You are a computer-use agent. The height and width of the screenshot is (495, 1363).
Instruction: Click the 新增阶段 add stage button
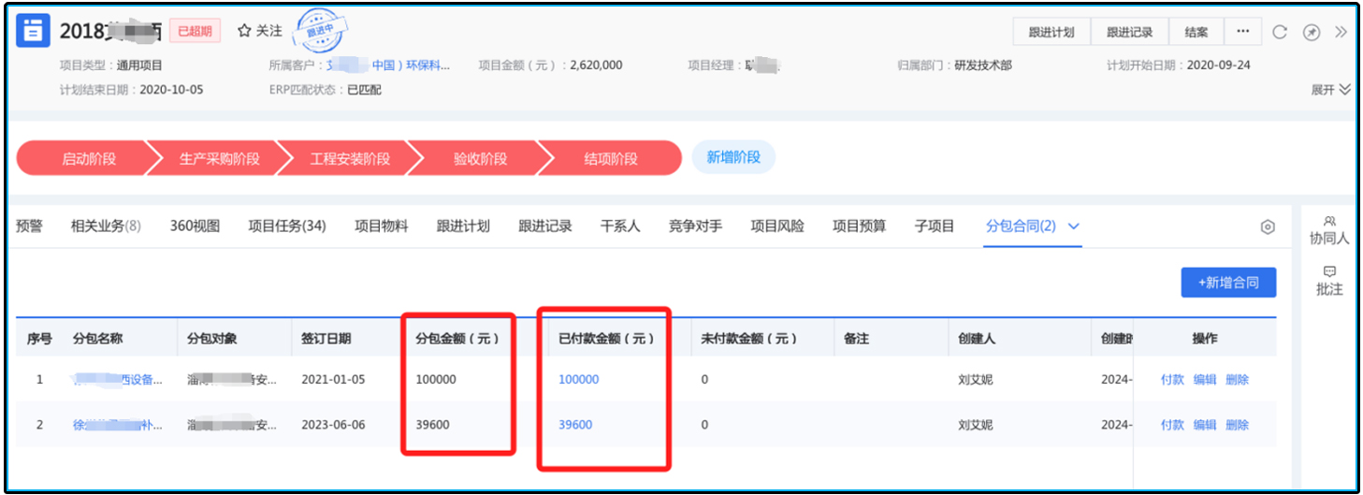pos(733,157)
